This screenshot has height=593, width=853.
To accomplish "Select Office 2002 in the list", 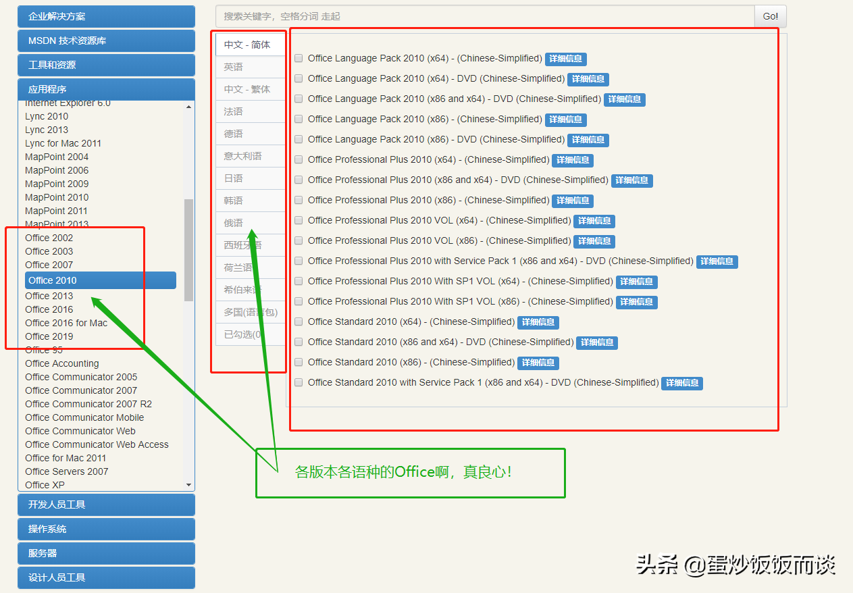I will [x=49, y=238].
